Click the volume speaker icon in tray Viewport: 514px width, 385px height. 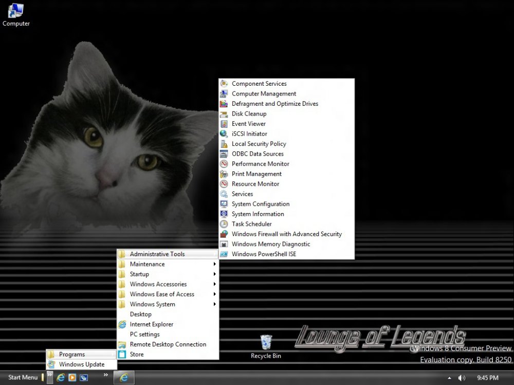pos(462,378)
